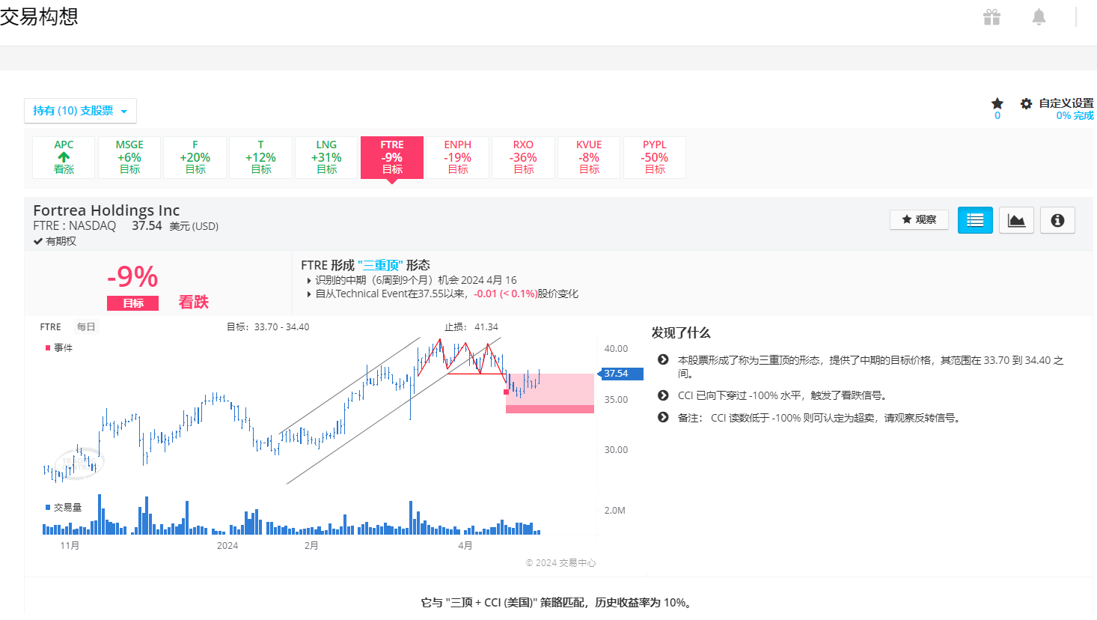Viewport: 1097px width, 620px height.
Task: Click the 37.54 price marker on chart
Action: click(x=620, y=373)
